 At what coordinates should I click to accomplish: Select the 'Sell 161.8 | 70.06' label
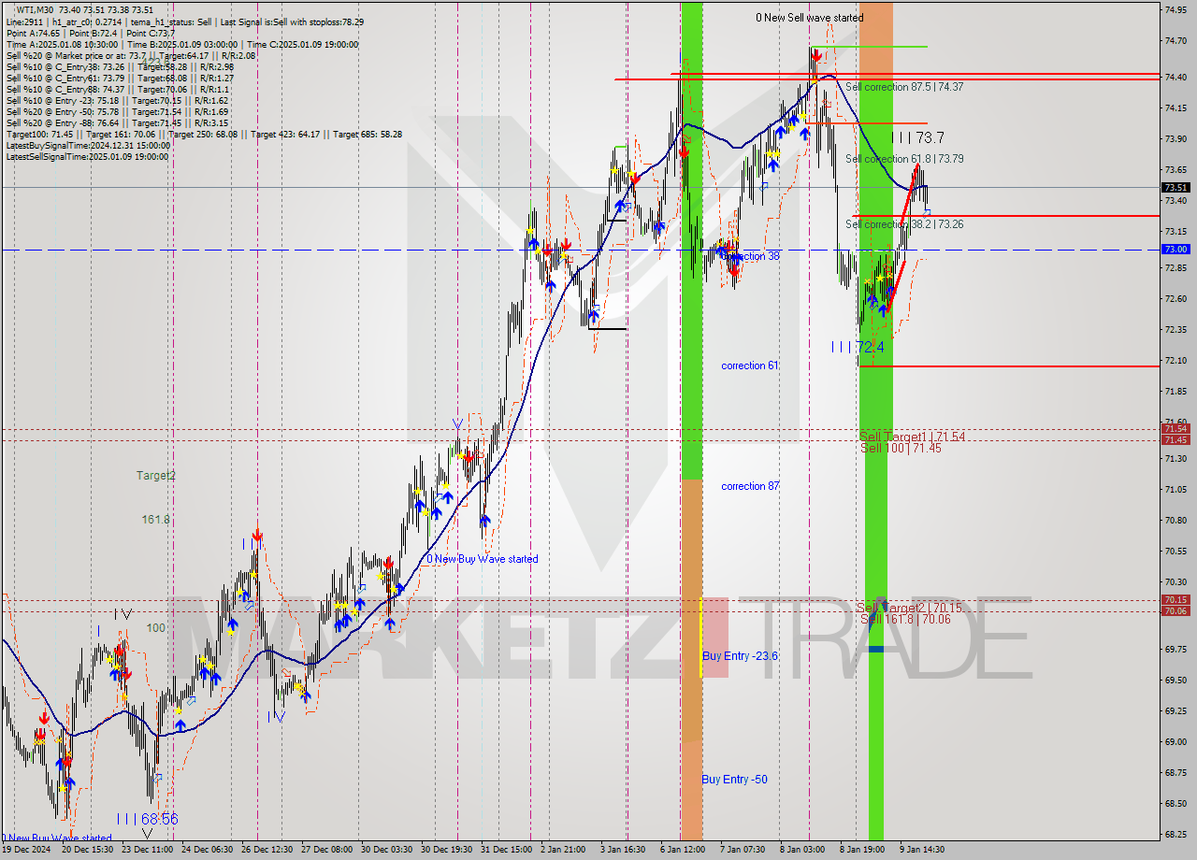coord(905,619)
